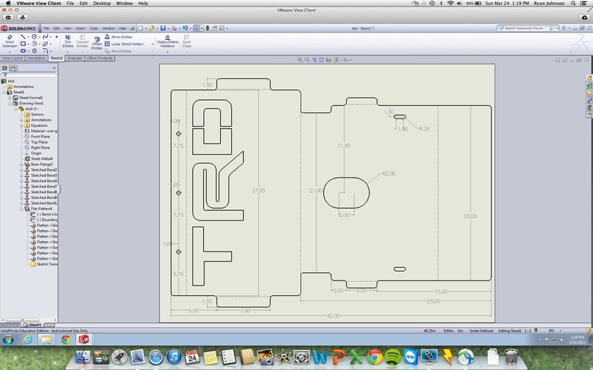Click the 23.00 height dimension

pyautogui.click(x=470, y=216)
